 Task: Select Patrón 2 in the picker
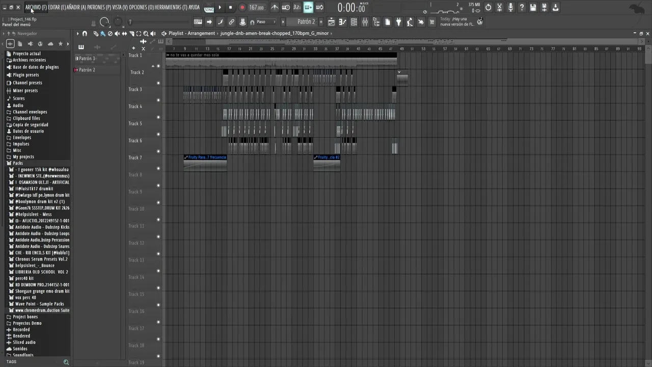coord(97,70)
